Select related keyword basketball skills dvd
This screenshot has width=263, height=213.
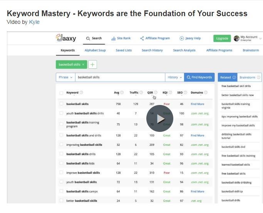(x=233, y=147)
